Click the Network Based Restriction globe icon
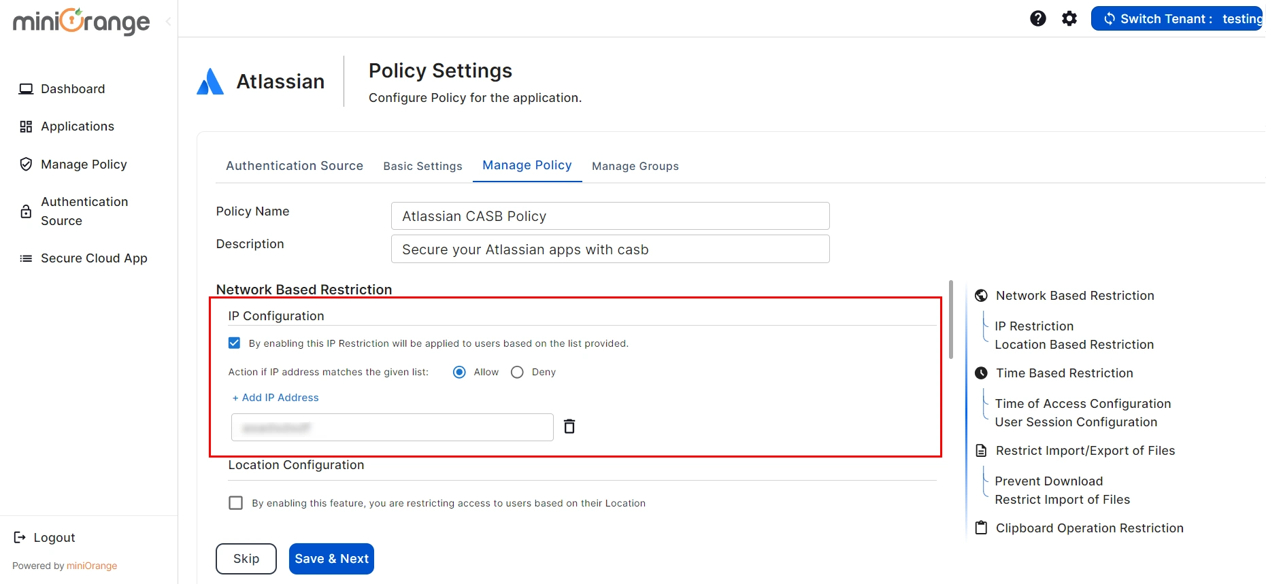The height and width of the screenshot is (584, 1266). point(981,296)
